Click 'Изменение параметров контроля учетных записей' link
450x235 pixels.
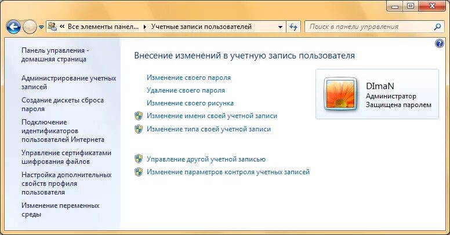click(x=228, y=172)
